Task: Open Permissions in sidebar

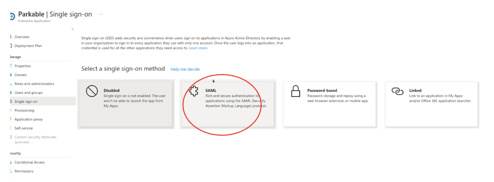Action: click(x=24, y=171)
